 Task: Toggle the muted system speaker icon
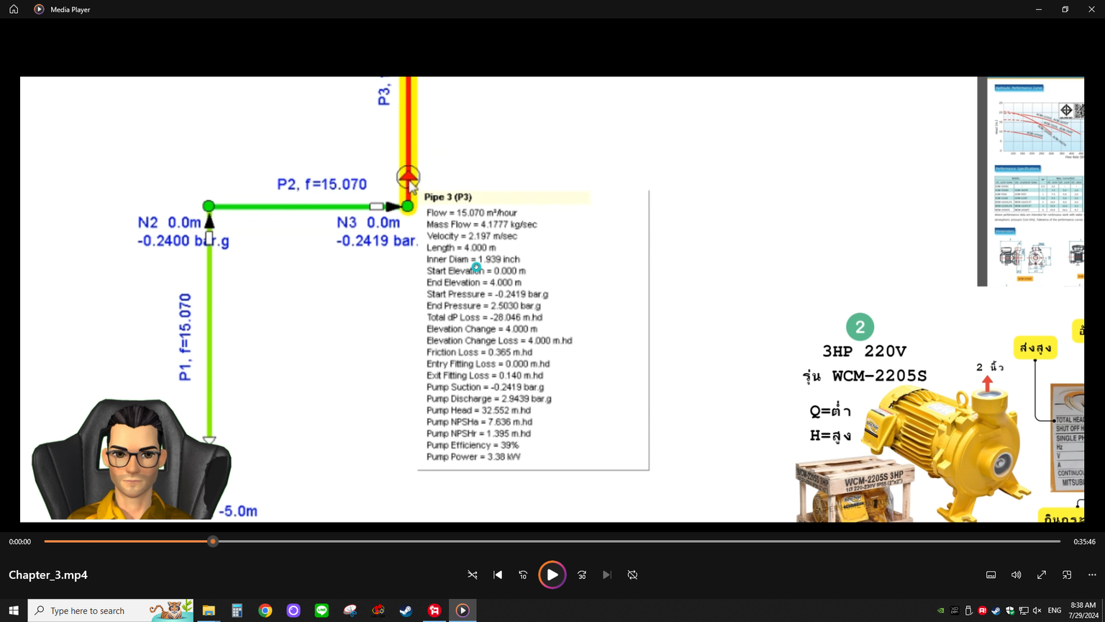[1037, 610]
